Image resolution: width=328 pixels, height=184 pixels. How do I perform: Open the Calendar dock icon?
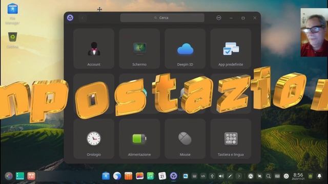click(162, 176)
